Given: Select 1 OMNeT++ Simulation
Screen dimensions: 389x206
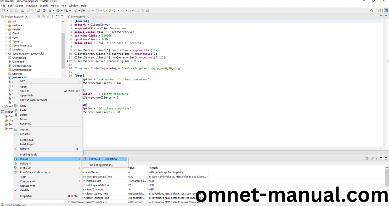Looking at the screenshot, I should pyautogui.click(x=103, y=159).
